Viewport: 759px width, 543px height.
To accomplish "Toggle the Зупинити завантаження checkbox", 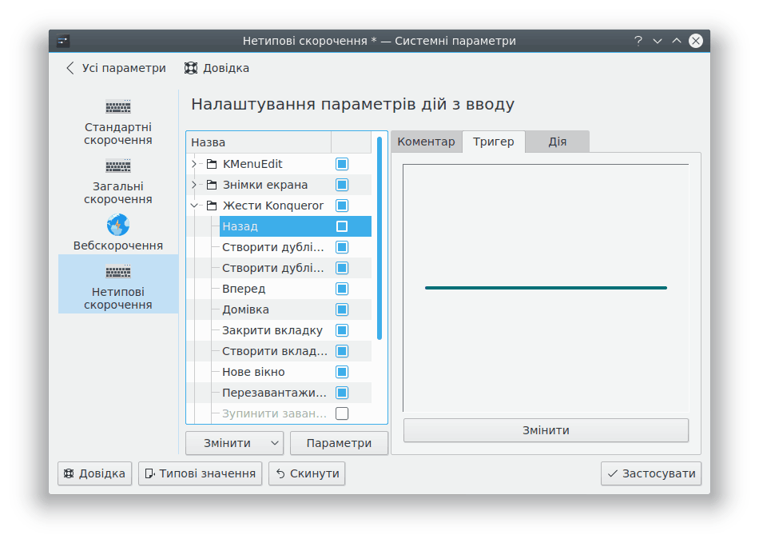I will click(x=342, y=413).
